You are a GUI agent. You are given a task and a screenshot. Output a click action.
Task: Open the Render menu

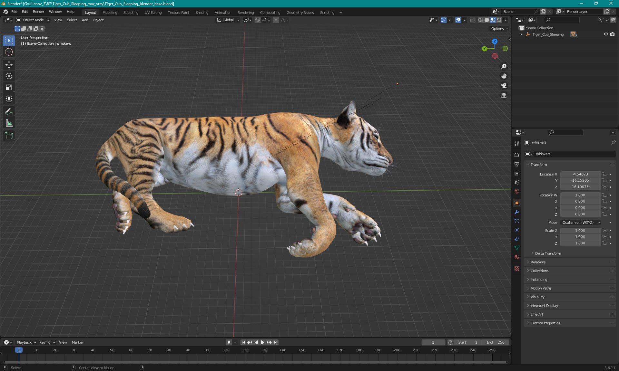click(38, 12)
